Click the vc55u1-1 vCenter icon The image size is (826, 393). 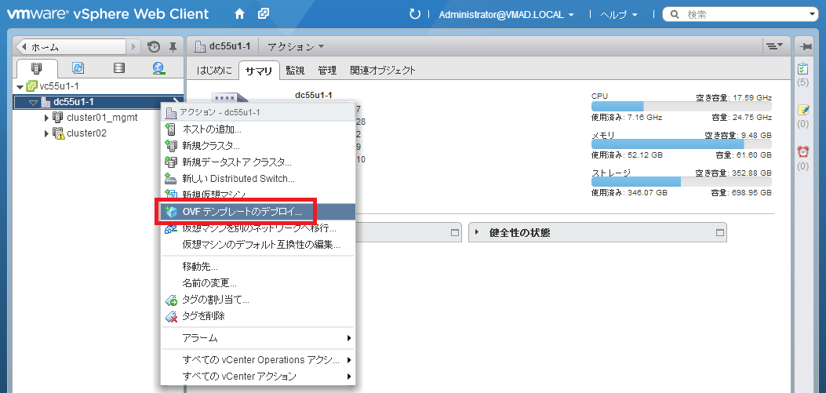[x=31, y=86]
